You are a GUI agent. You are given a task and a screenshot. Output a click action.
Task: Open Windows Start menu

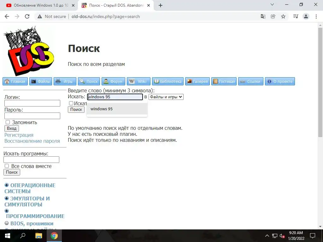[x=8, y=236]
